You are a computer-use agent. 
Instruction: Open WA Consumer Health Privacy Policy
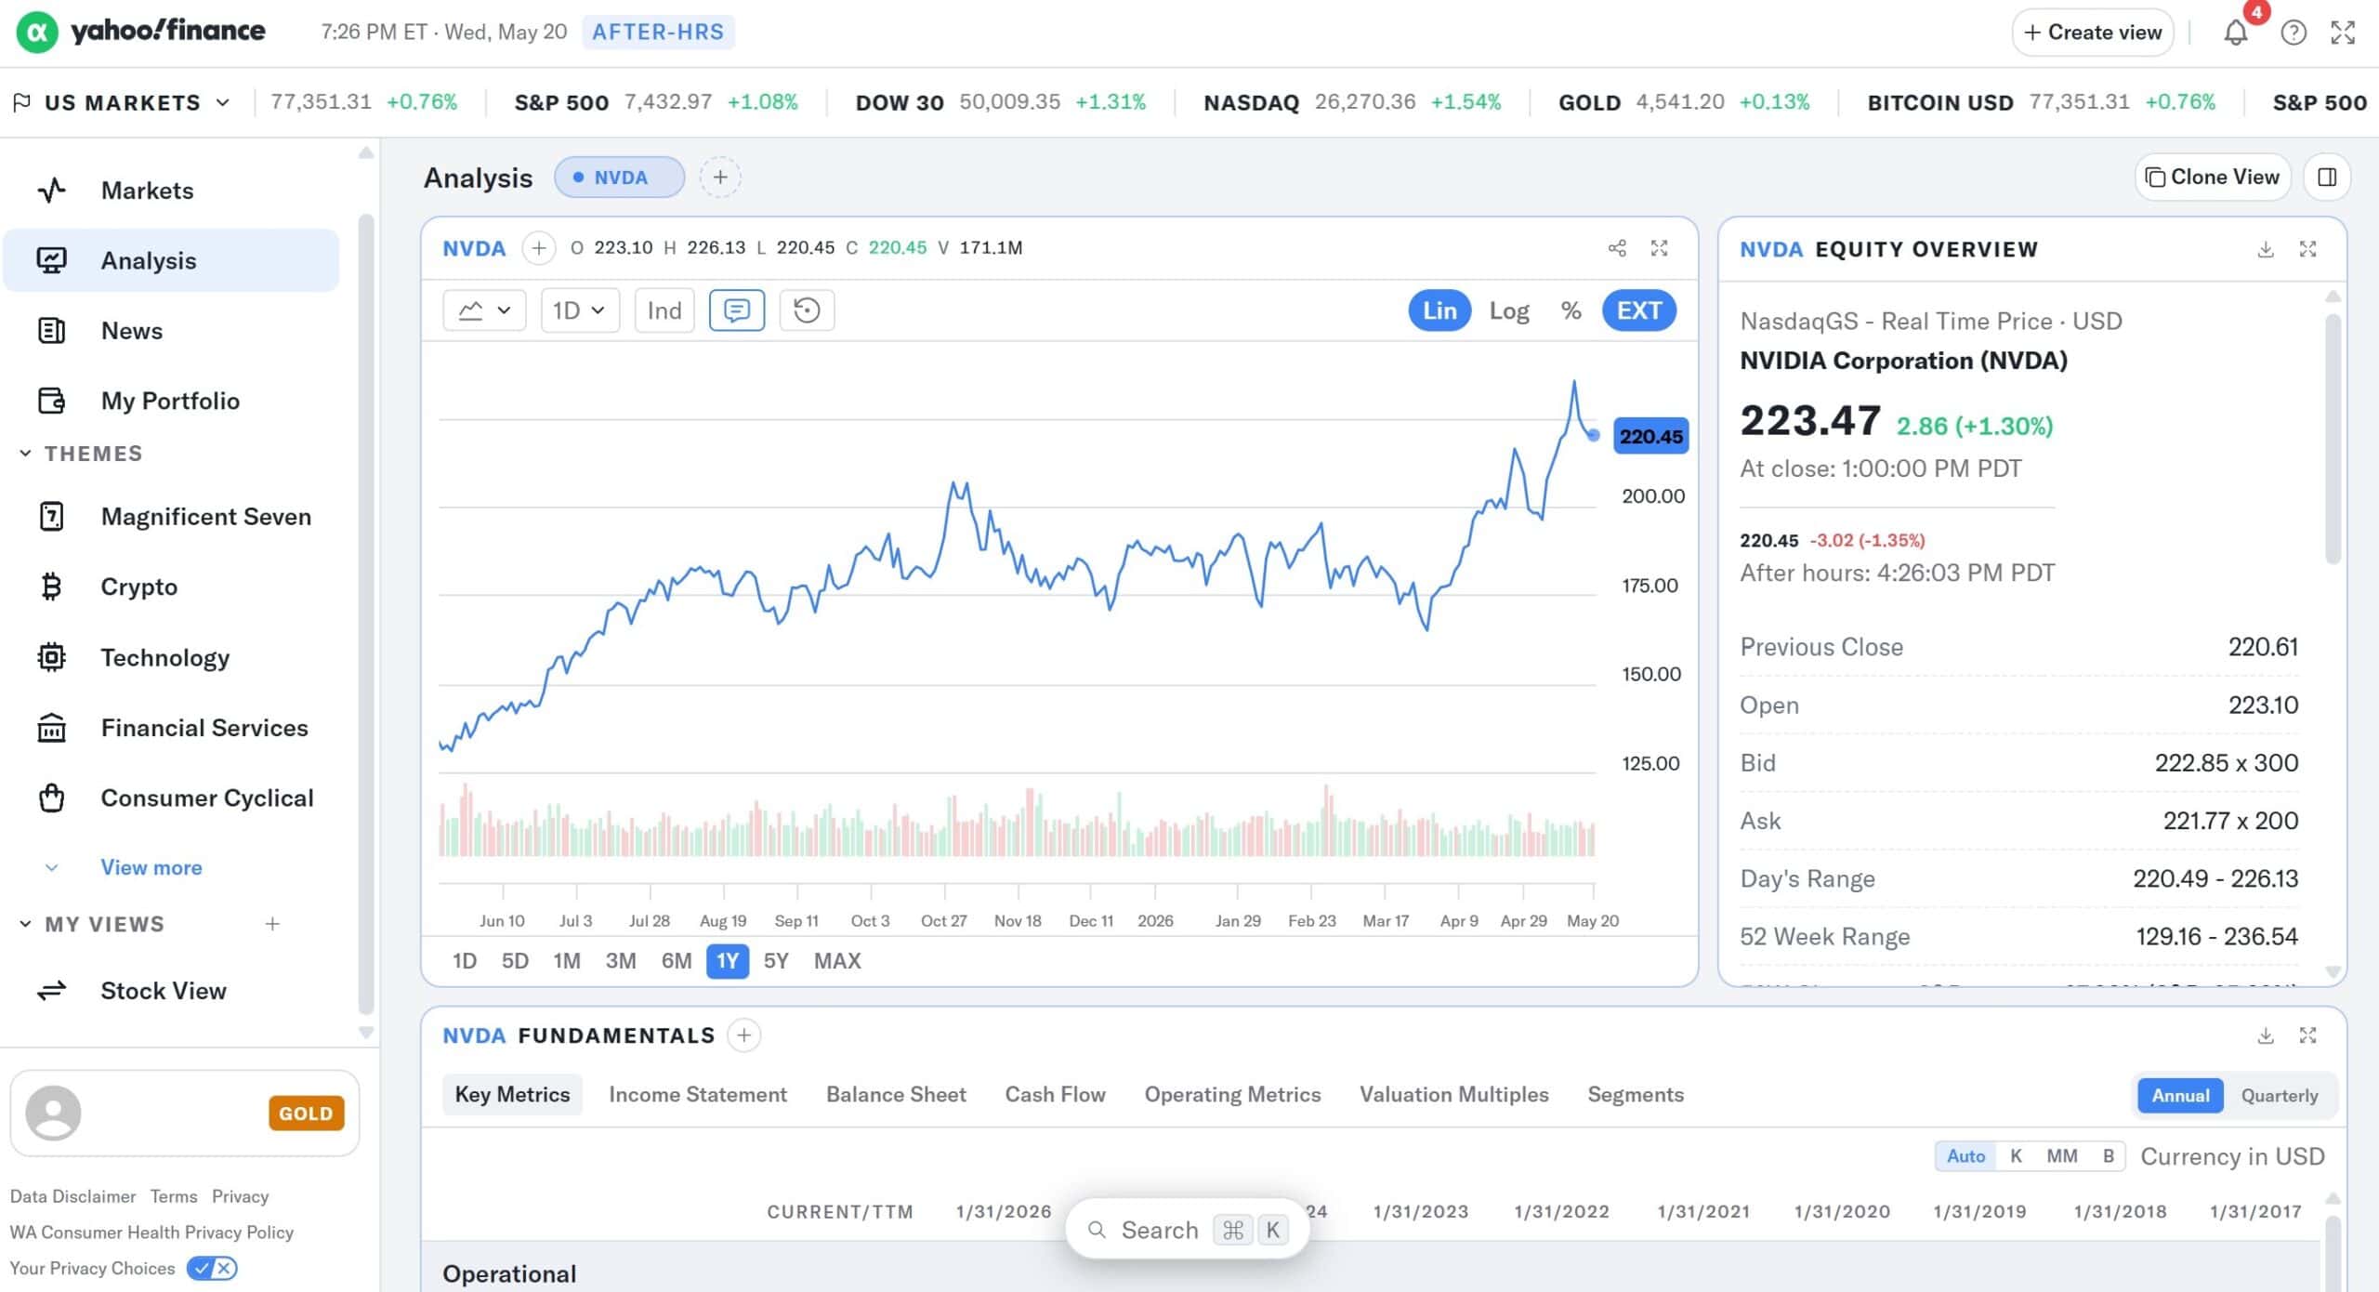pyautogui.click(x=151, y=1233)
